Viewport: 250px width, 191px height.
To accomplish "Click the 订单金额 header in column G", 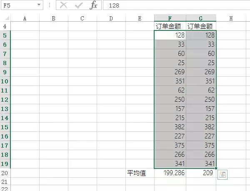I will tap(201, 26).
